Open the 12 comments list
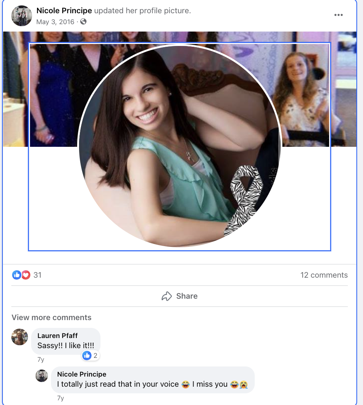The height and width of the screenshot is (405, 363). coord(324,275)
